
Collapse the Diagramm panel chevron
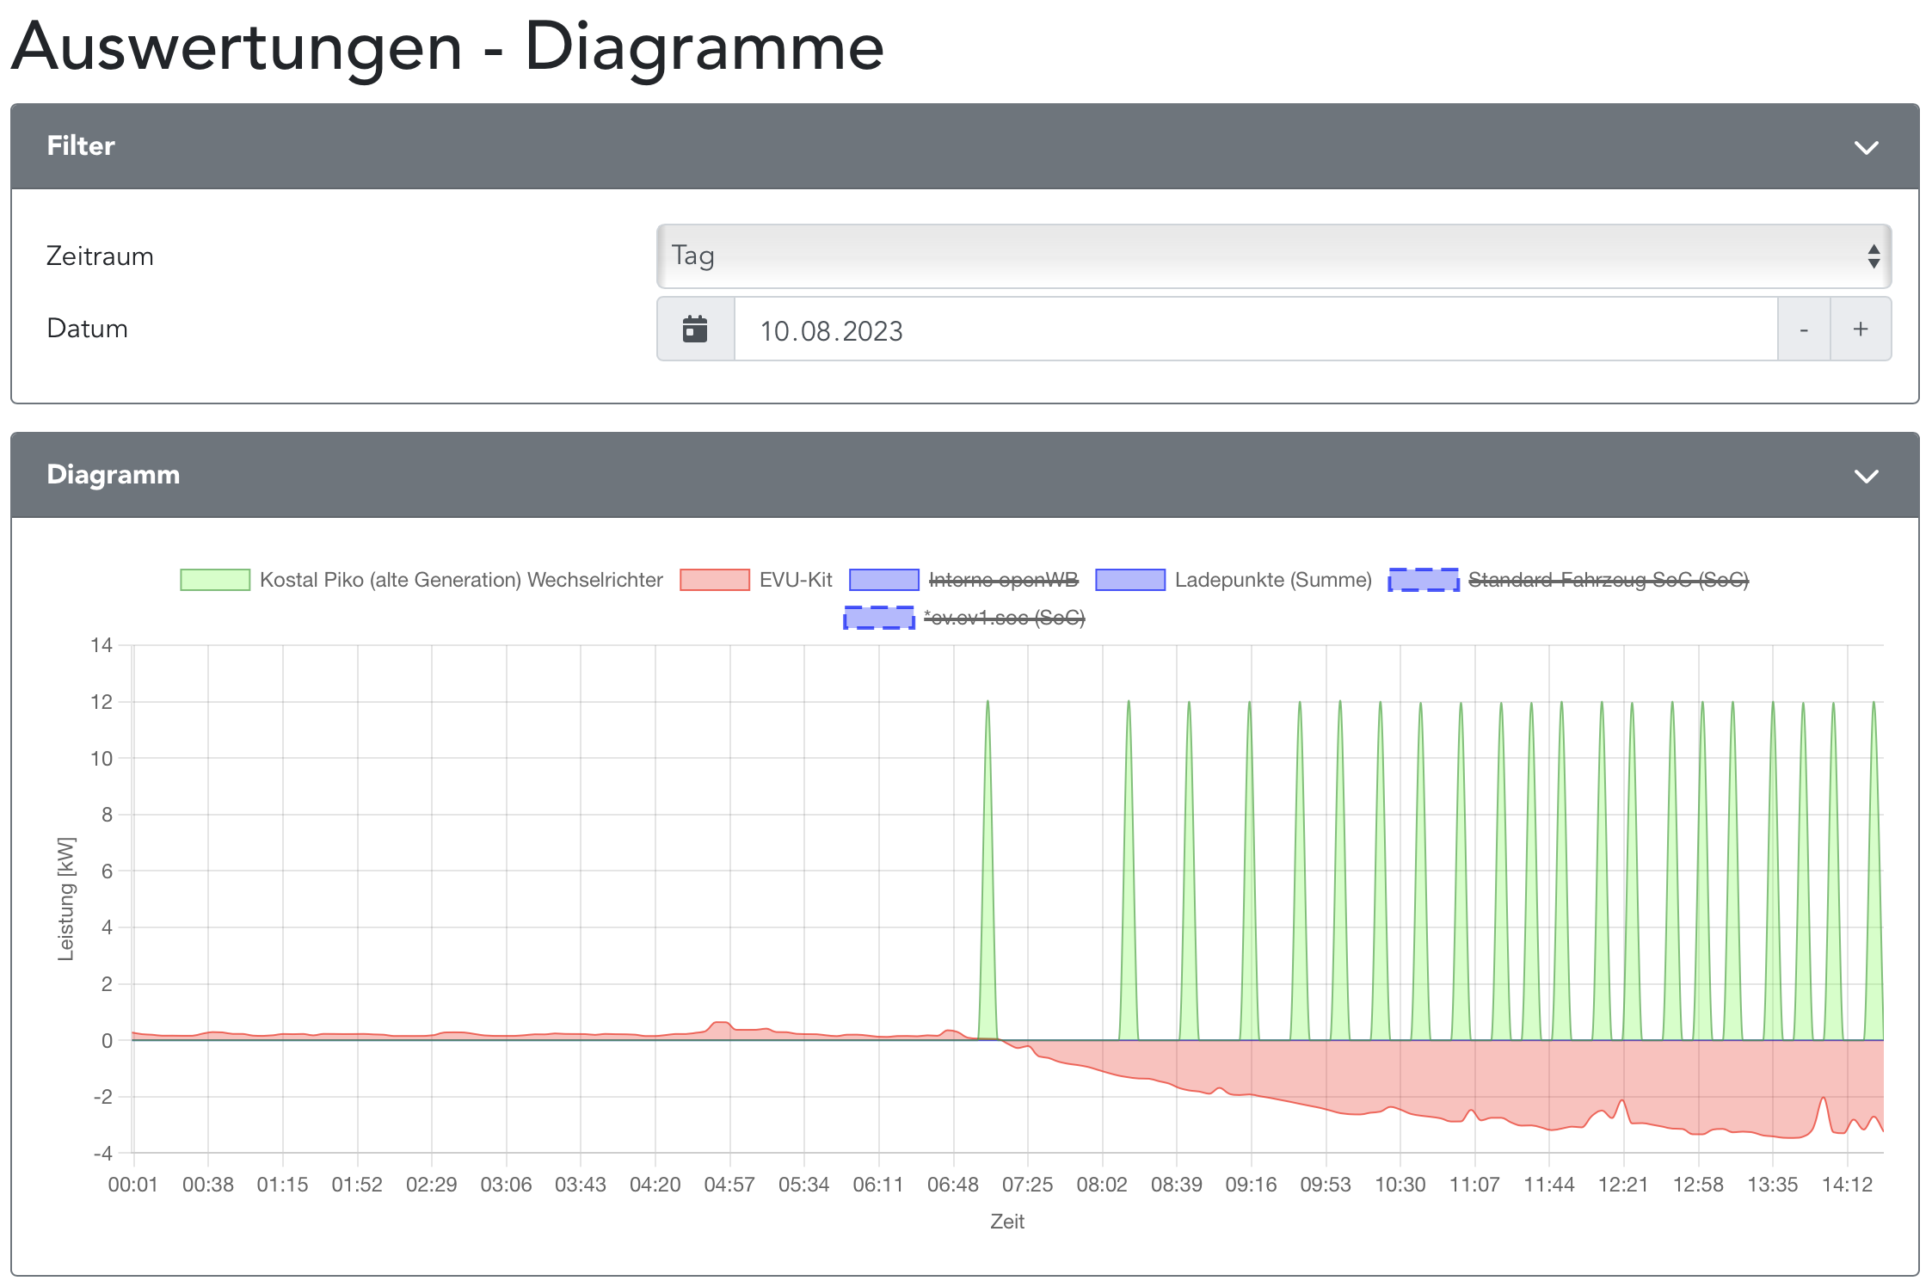coord(1865,476)
